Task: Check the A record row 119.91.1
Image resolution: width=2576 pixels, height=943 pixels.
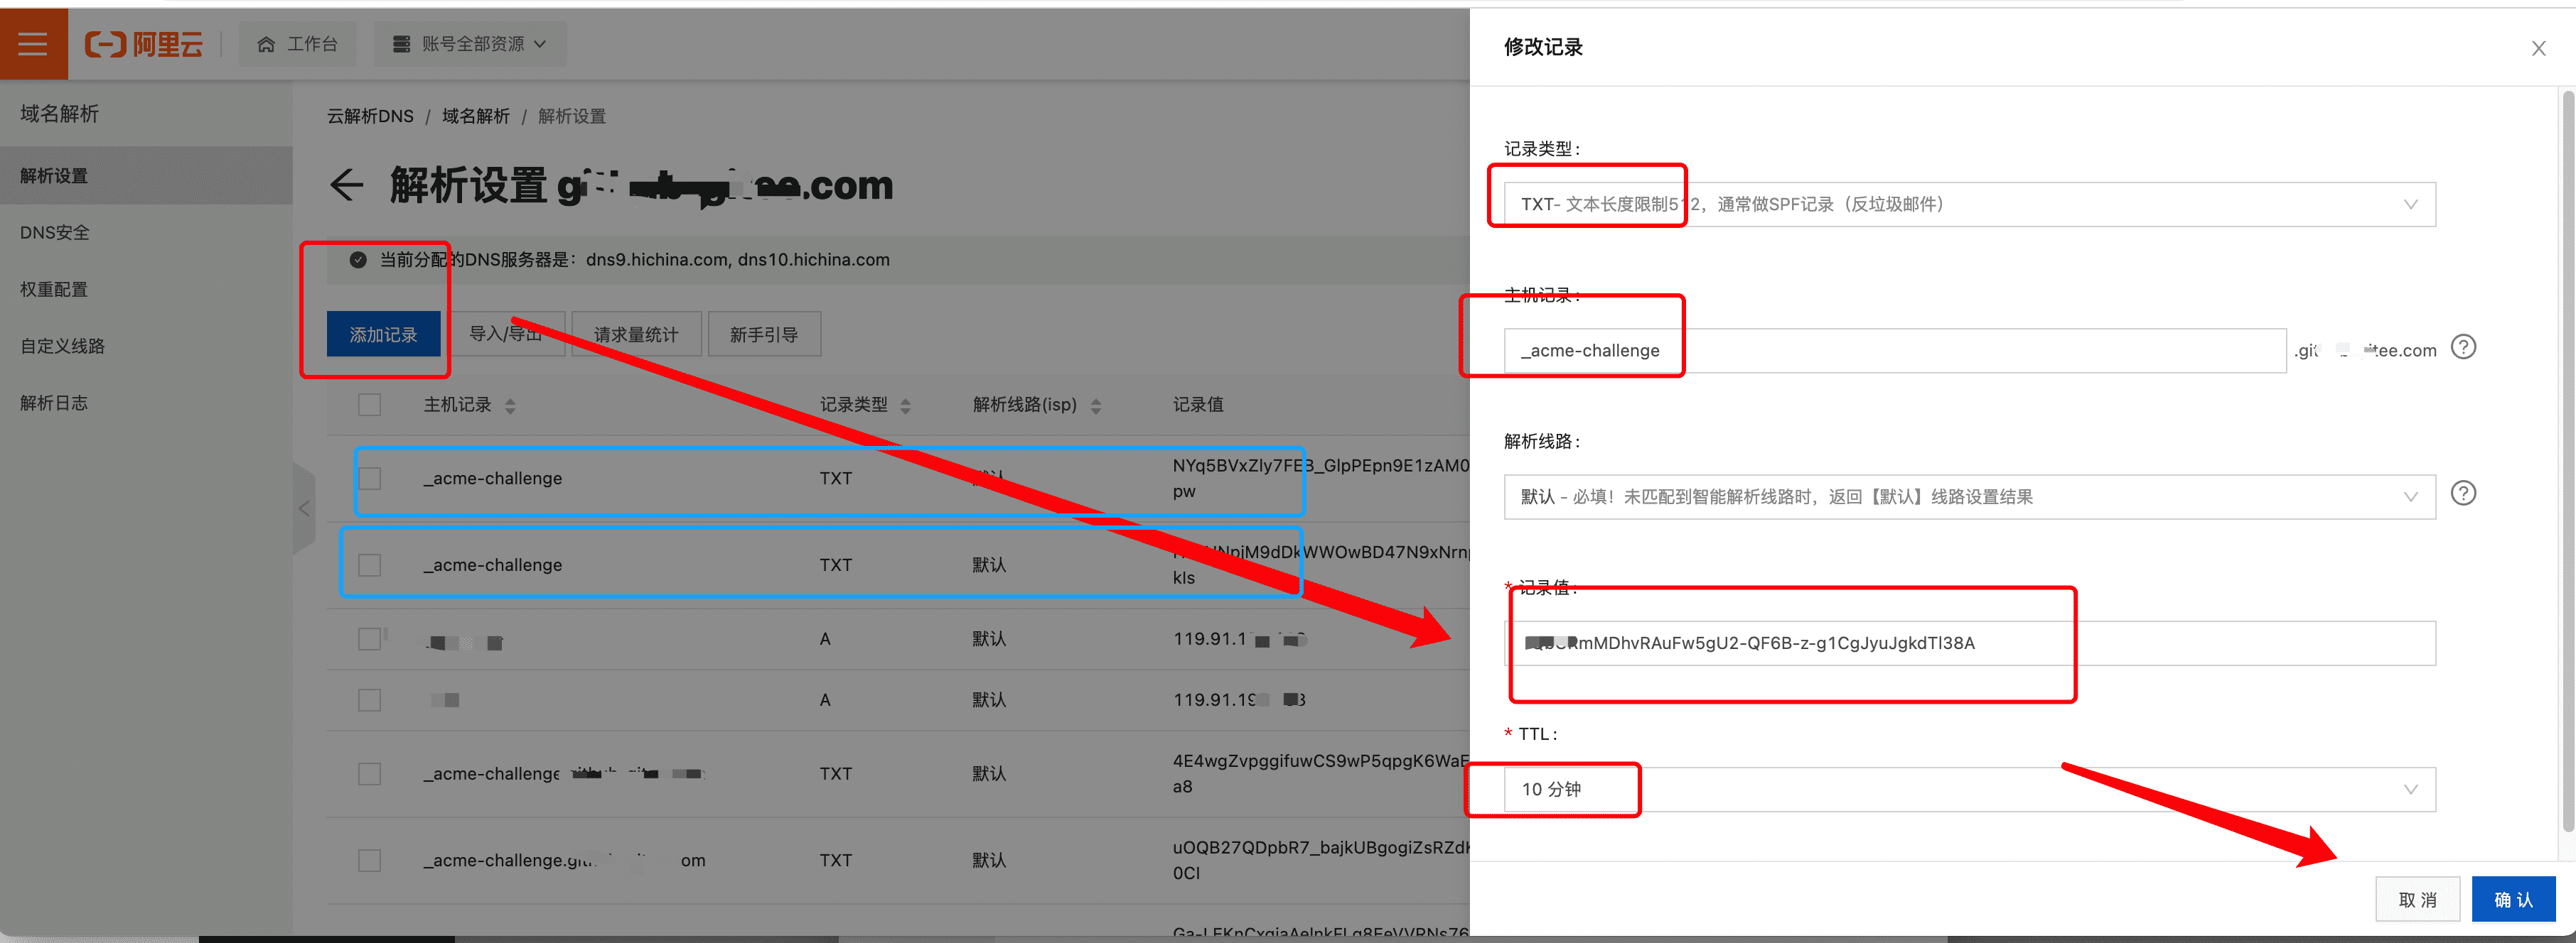Action: coord(370,639)
